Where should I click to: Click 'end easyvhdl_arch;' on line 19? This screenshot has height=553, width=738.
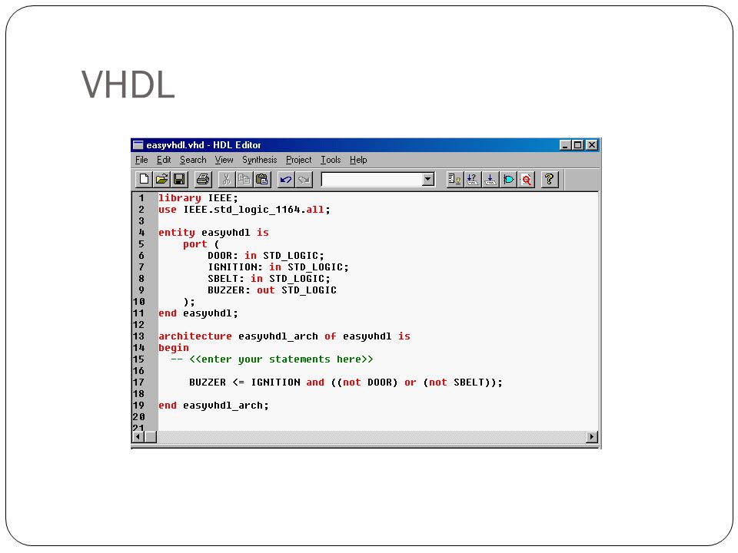tap(214, 406)
